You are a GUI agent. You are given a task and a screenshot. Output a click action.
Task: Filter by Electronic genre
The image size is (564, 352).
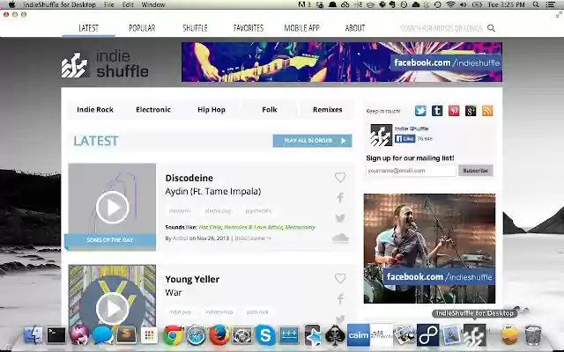tap(153, 109)
